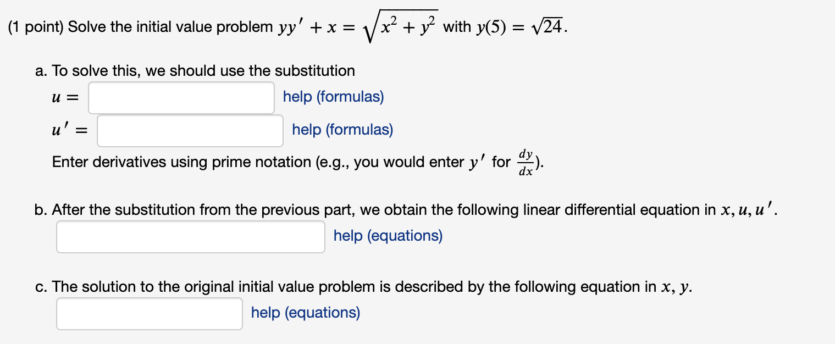Click help link beside the derivative field

tap(341, 130)
